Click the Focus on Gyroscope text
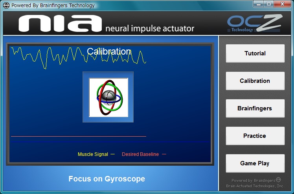Image resolution: width=294 pixels, height=194 pixels. 107,179
